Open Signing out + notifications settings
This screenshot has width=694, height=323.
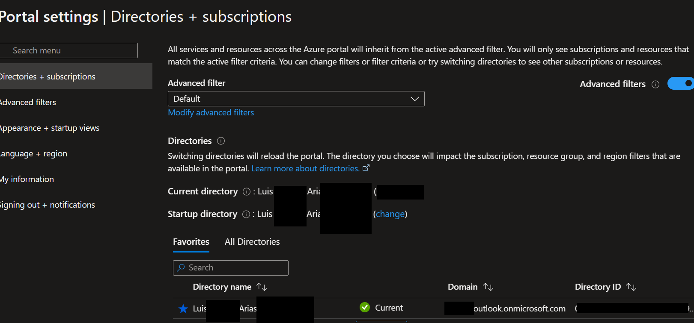(48, 205)
